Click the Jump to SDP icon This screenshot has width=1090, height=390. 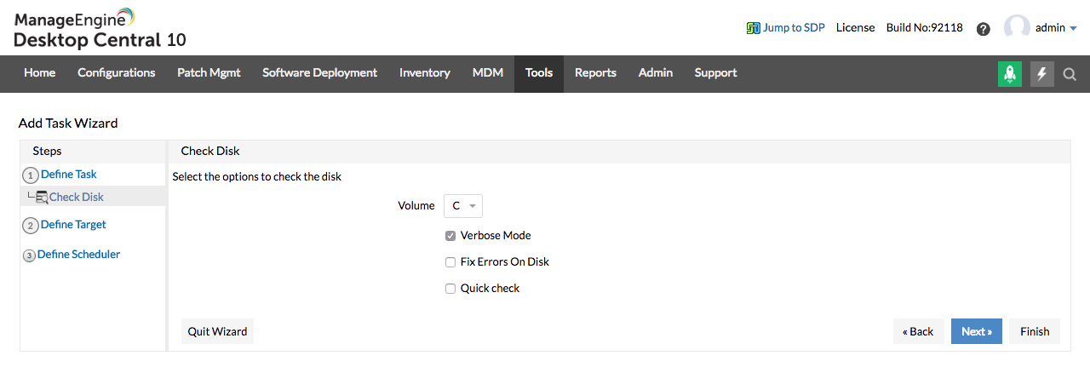(754, 27)
